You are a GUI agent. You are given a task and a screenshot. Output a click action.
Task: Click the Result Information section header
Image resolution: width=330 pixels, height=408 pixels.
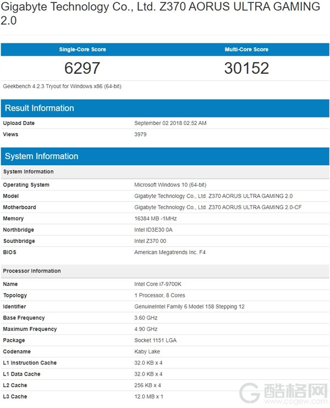click(165, 108)
